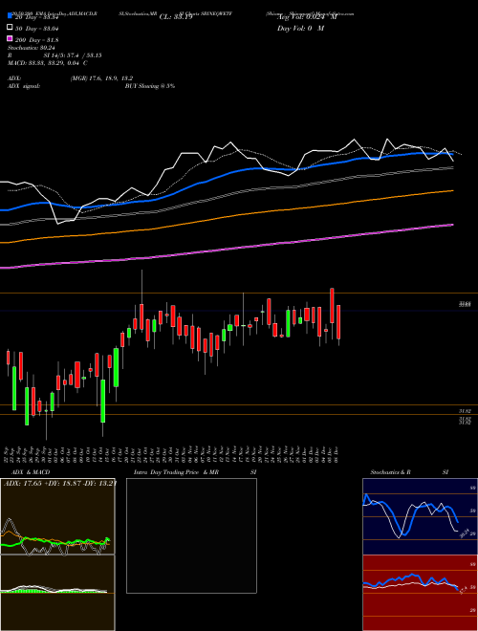Click the 31.82 price level label
Screen dimensions: 478x631
(x=465, y=411)
